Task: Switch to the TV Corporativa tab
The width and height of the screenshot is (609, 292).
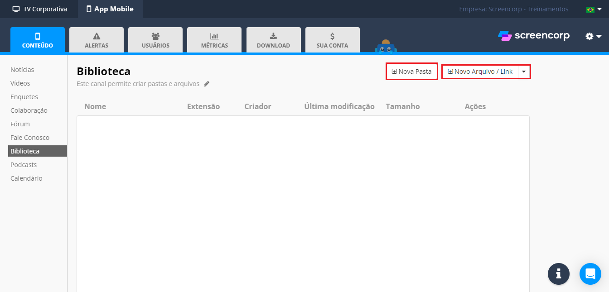Action: [39, 9]
